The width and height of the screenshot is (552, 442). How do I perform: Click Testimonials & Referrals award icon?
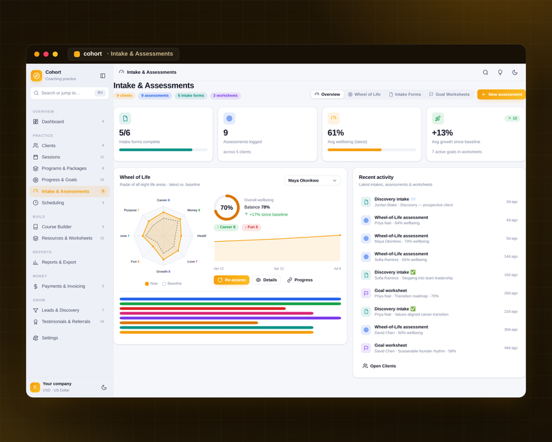coord(36,321)
